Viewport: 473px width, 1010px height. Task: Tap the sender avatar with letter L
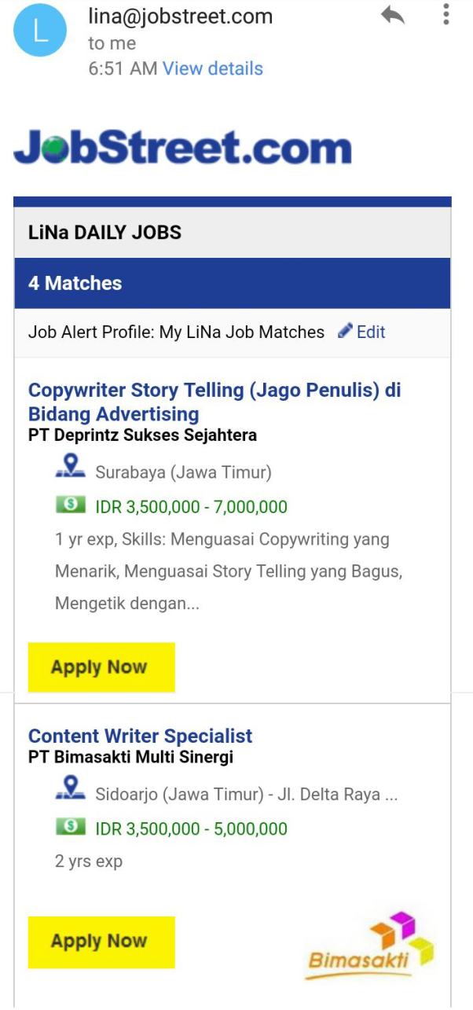point(41,31)
